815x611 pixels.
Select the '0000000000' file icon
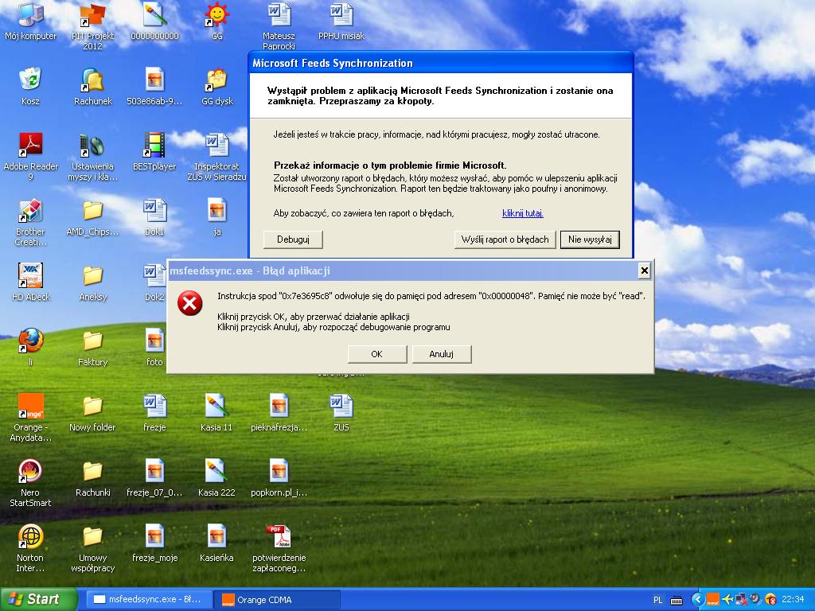(154, 21)
